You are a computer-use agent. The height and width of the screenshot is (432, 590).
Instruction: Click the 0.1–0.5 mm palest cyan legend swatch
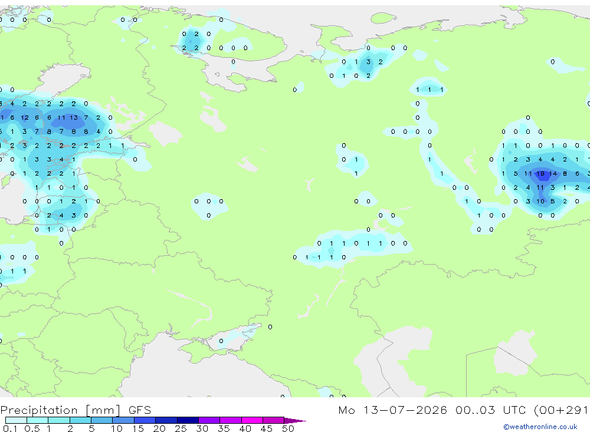click(16, 420)
